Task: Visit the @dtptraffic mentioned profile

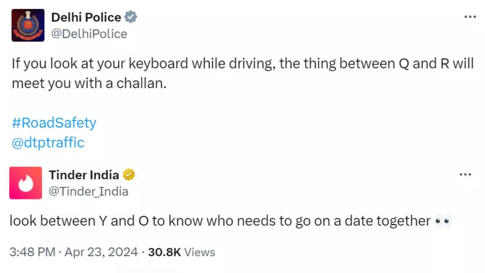Action: [x=48, y=143]
